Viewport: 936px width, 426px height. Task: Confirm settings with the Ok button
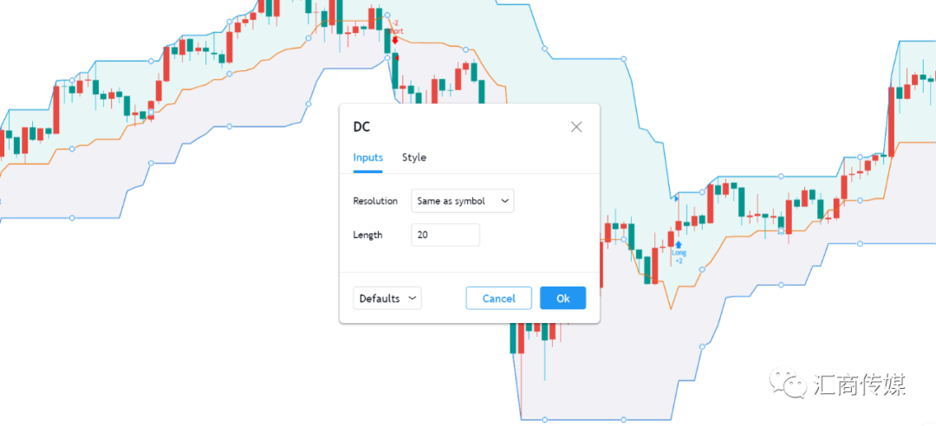563,299
